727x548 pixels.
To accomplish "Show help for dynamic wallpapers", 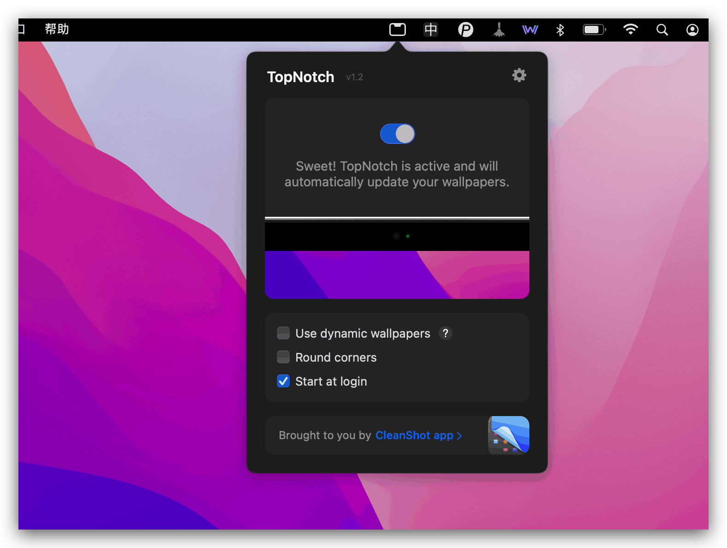I will coord(445,333).
